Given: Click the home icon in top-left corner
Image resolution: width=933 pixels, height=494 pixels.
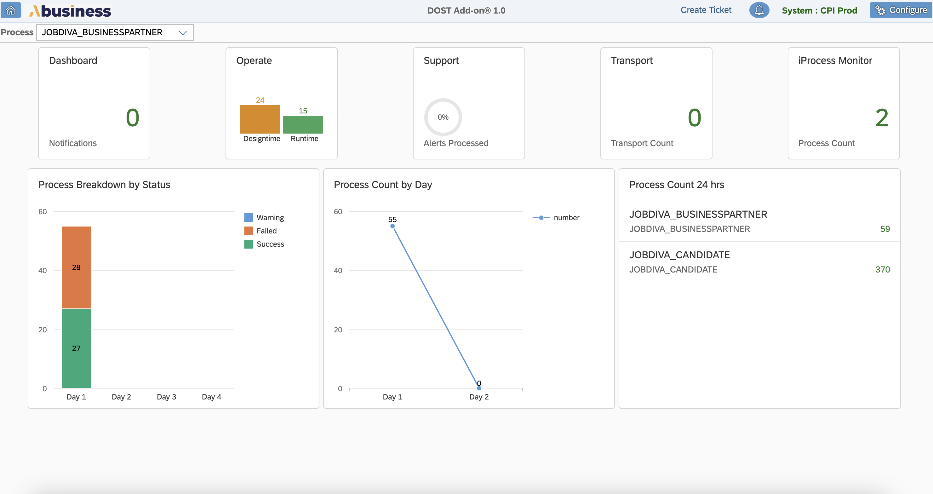Looking at the screenshot, I should 10,10.
